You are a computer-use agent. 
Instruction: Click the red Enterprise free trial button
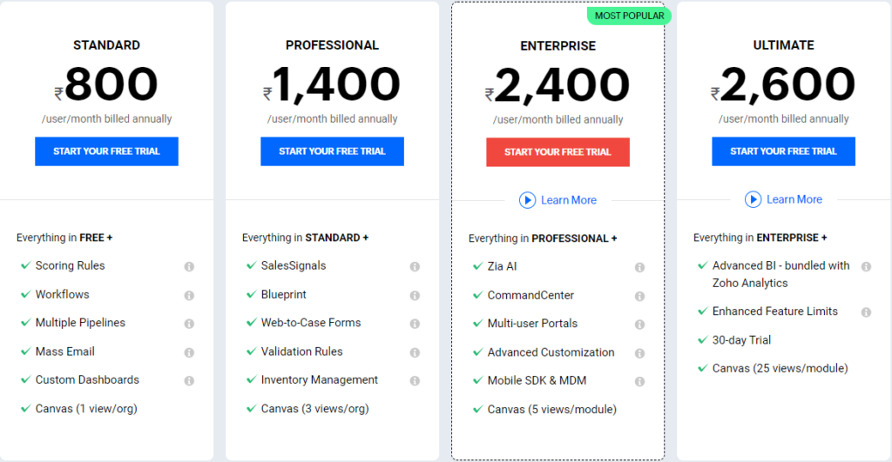click(x=557, y=151)
